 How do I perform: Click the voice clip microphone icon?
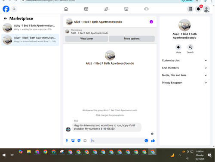(x=67, y=140)
